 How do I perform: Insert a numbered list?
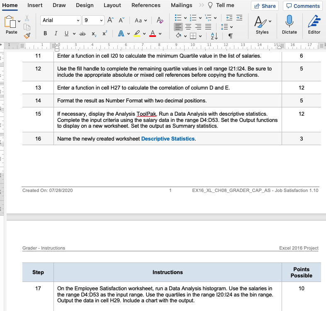(x=193, y=18)
